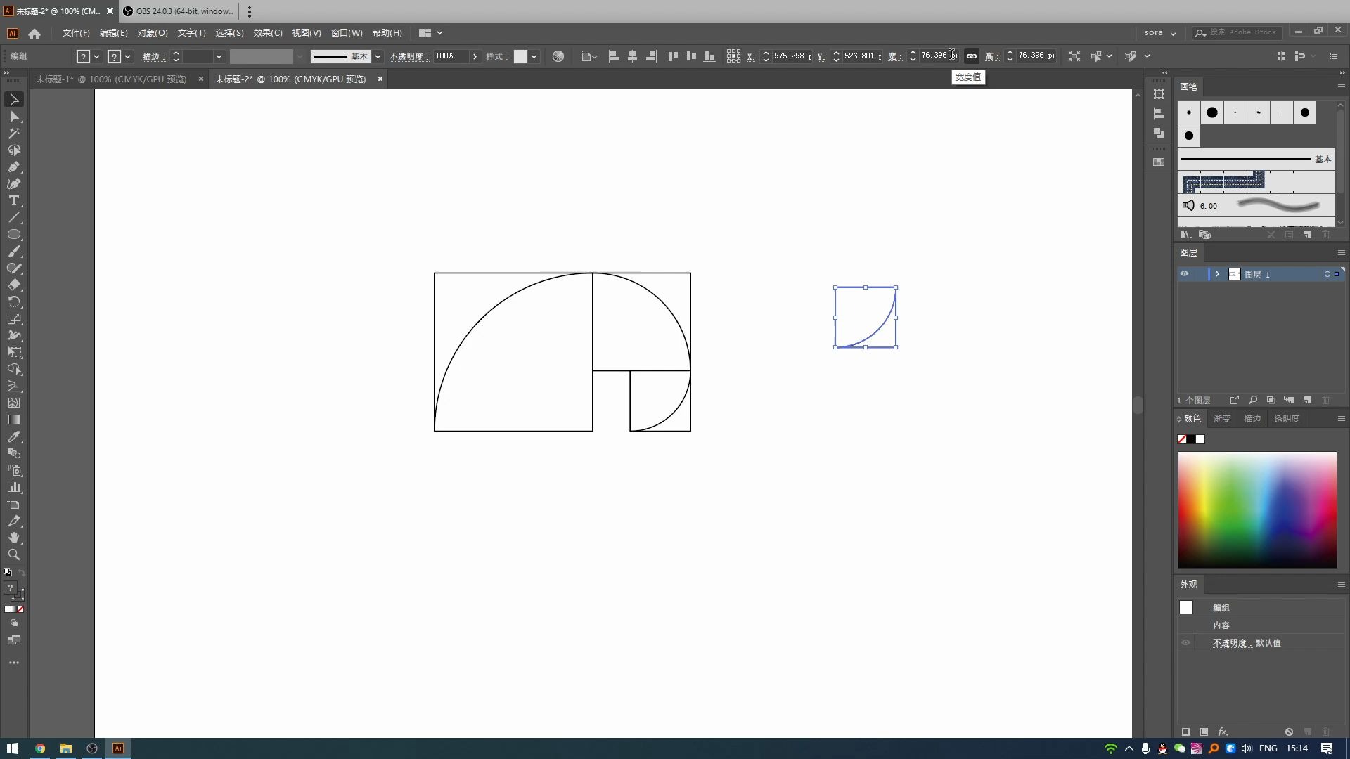Select the Line Segment tool

[x=14, y=218]
